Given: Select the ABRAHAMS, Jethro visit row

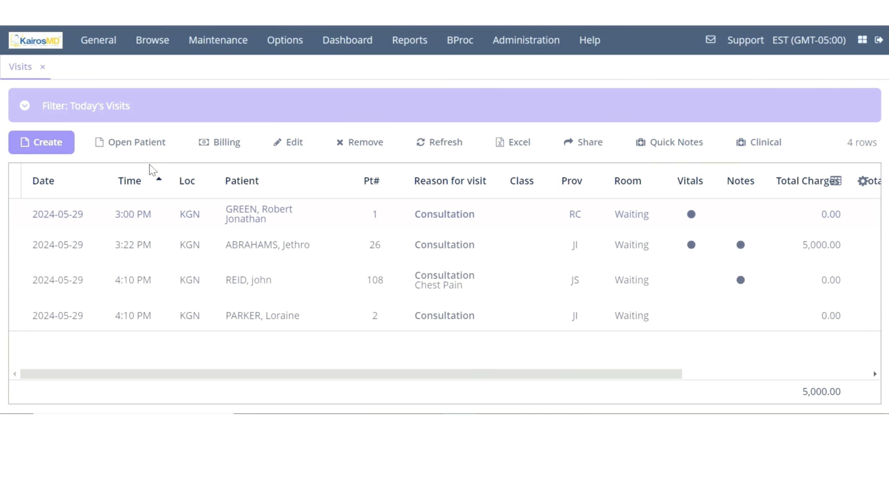Looking at the screenshot, I should (x=268, y=244).
